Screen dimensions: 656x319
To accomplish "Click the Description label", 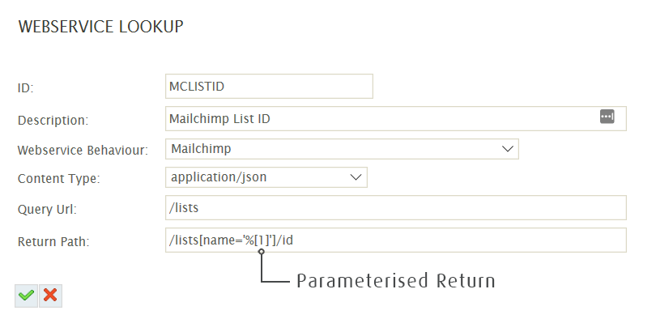I will click(53, 121).
